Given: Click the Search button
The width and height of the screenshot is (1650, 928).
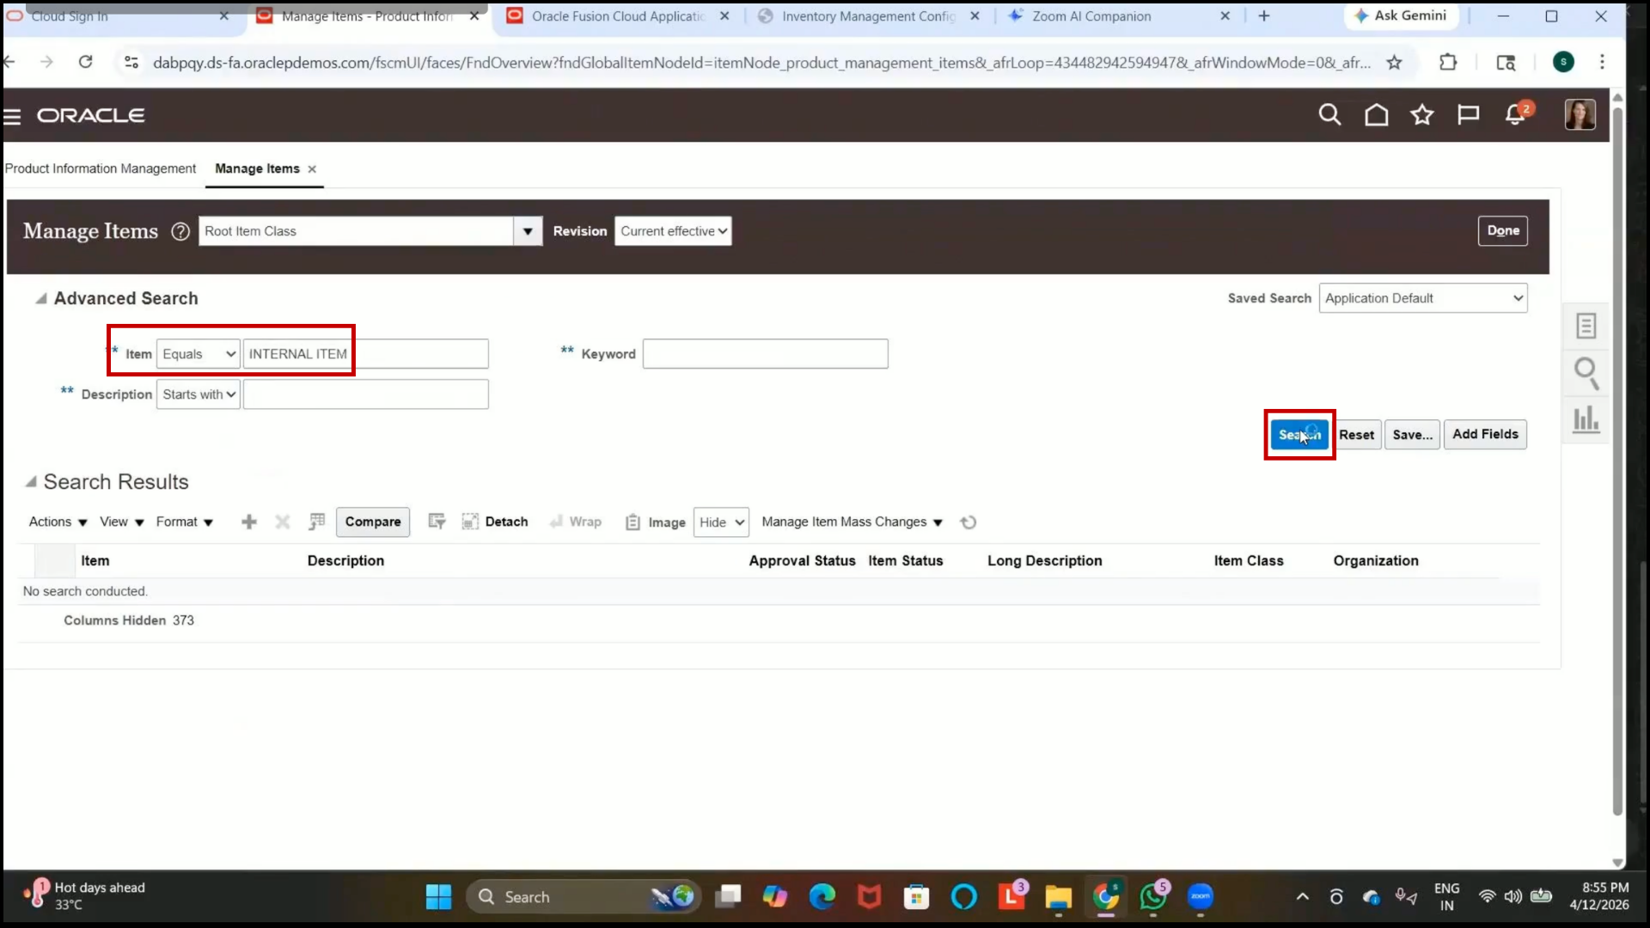Looking at the screenshot, I should pos(1299,435).
